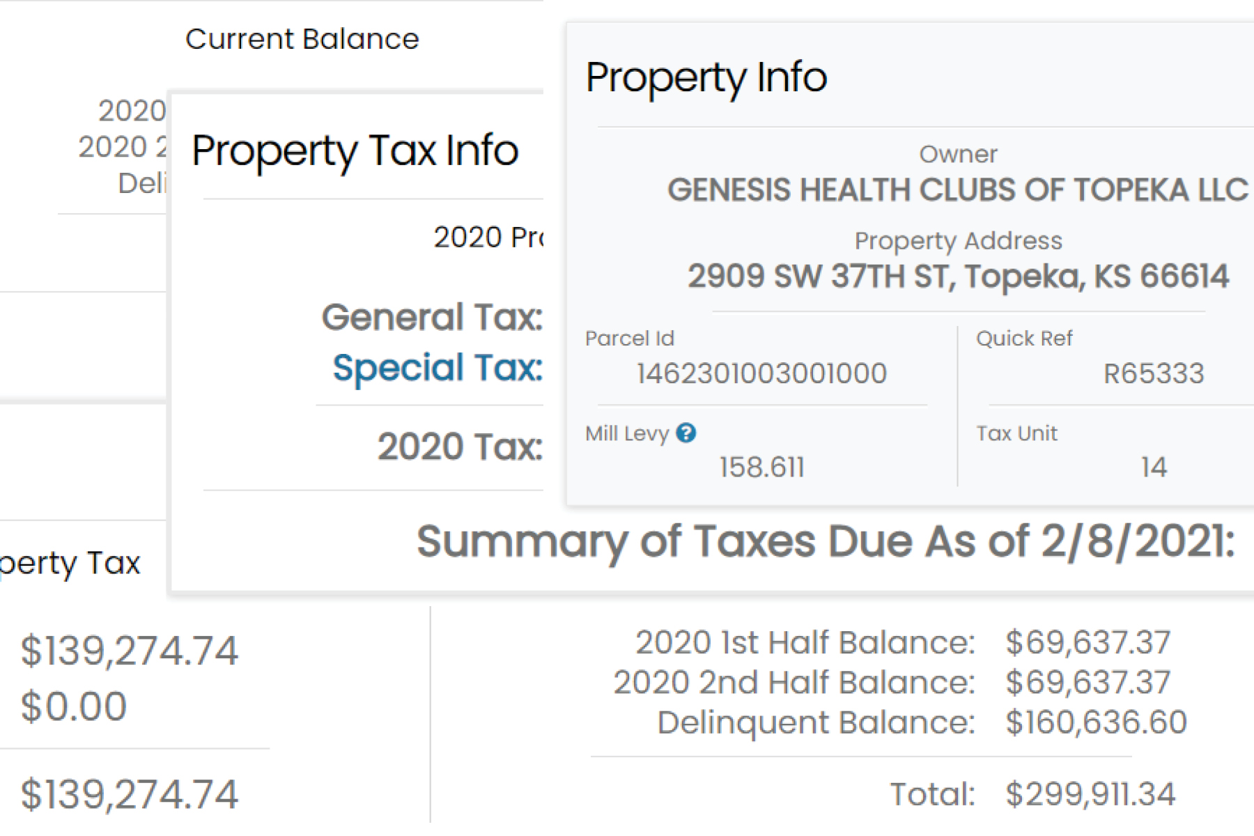Select the Parcel Id 1462301003001000 value
The height and width of the screenshot is (836, 1254).
pyautogui.click(x=762, y=373)
